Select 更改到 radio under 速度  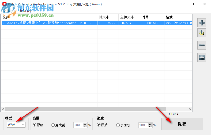[x=123, y=125]
